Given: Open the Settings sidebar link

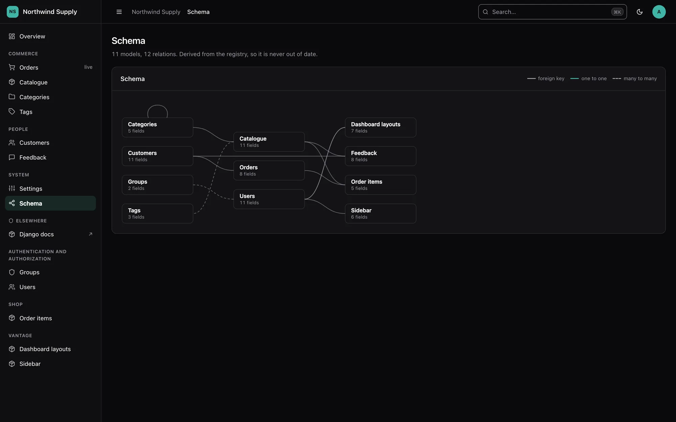Looking at the screenshot, I should (x=50, y=188).
